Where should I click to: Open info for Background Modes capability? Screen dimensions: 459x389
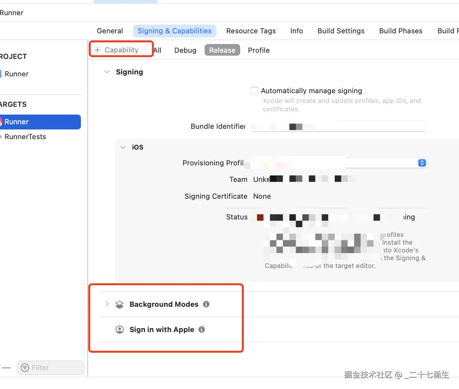tap(206, 304)
